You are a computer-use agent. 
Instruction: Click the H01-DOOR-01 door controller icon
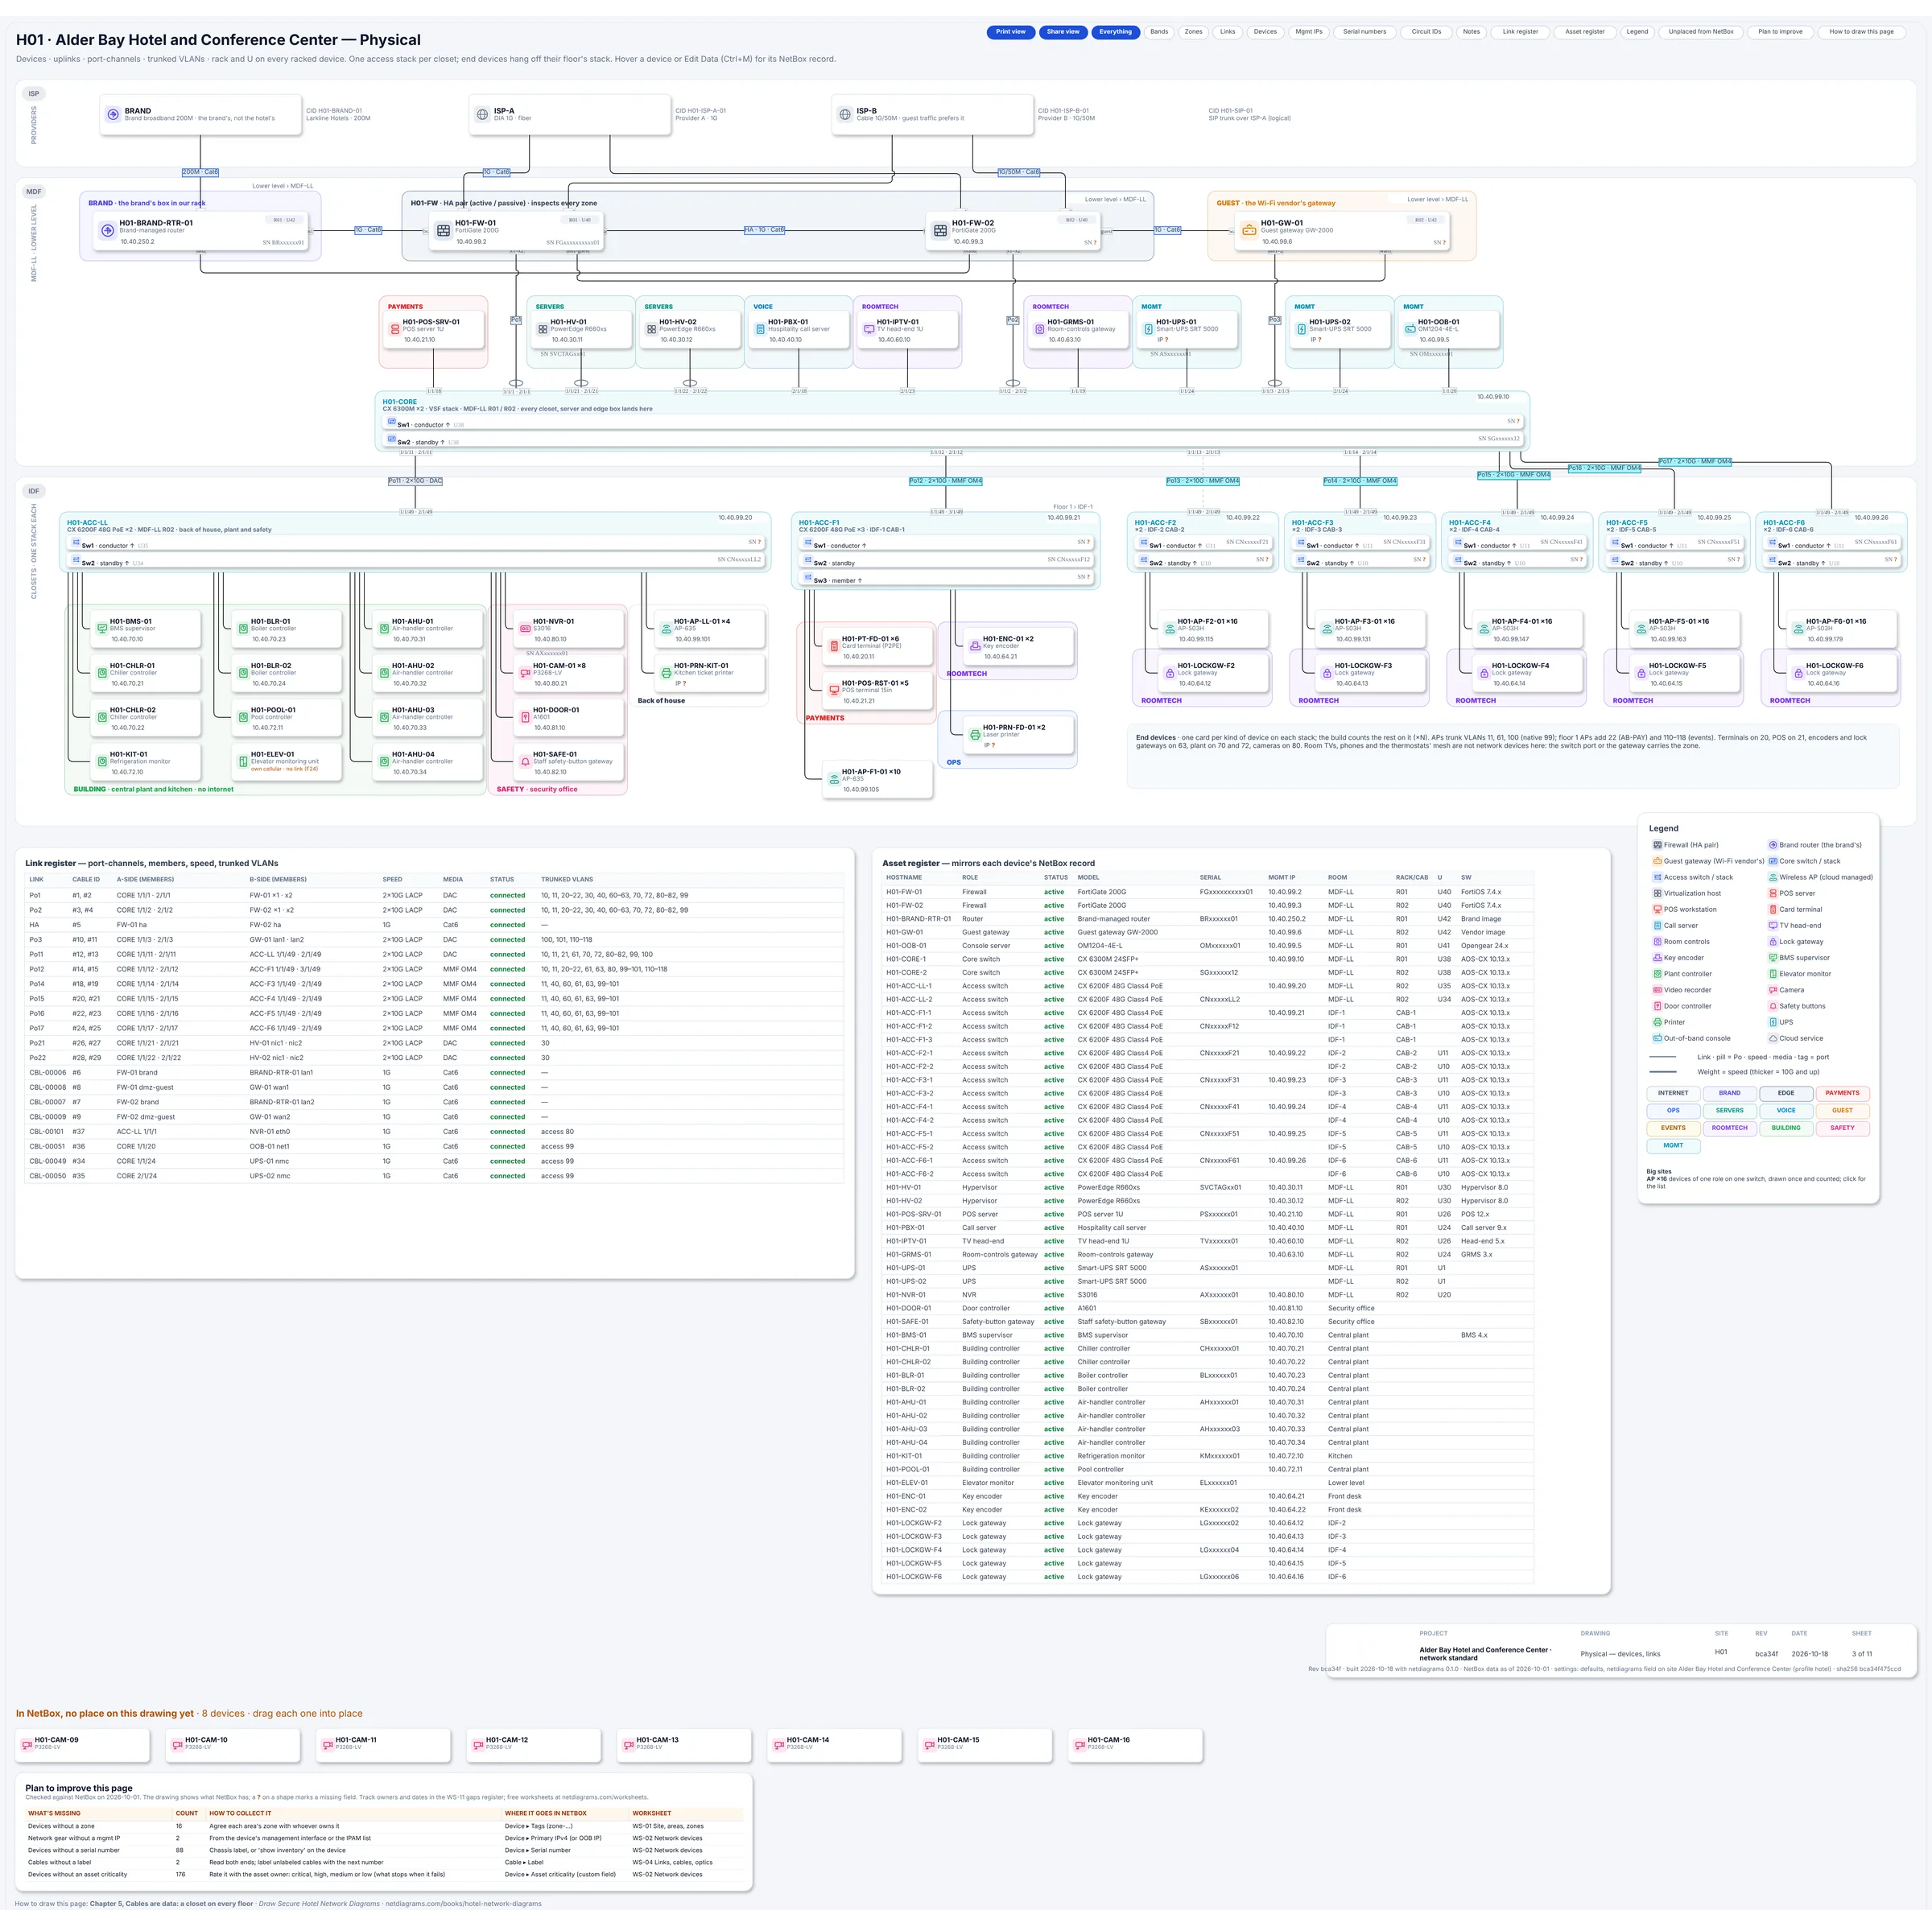[525, 717]
